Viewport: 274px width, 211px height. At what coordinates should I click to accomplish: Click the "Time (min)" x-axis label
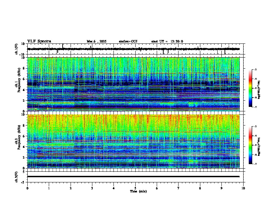tap(138, 191)
